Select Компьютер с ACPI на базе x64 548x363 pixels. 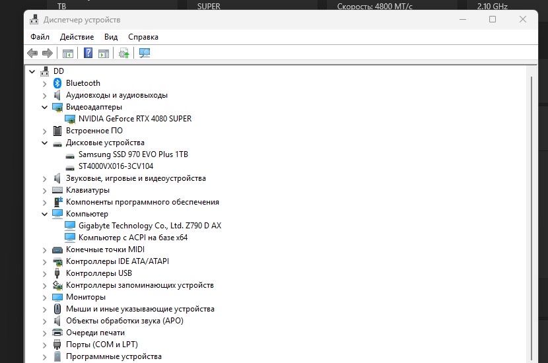point(133,238)
